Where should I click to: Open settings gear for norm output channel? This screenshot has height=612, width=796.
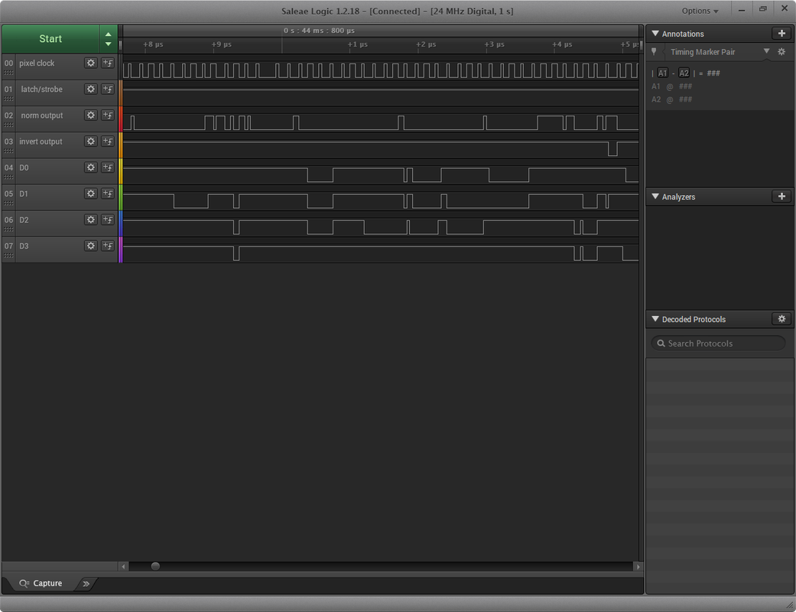(x=91, y=116)
